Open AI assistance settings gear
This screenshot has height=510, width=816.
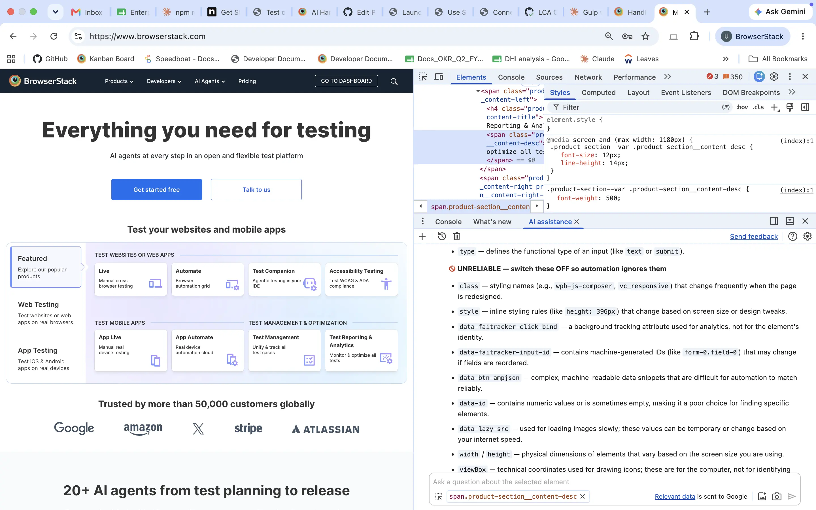807,237
